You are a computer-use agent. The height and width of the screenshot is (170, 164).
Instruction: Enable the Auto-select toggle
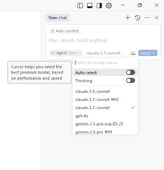131,72
